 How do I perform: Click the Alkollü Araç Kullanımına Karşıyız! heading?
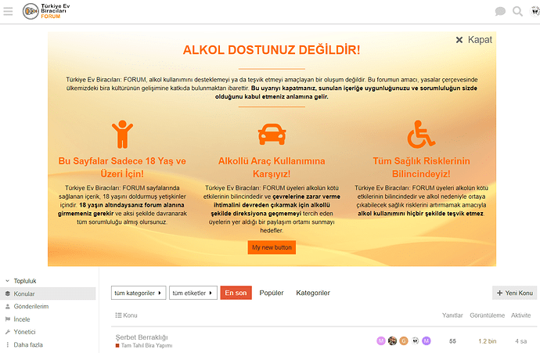(272, 167)
